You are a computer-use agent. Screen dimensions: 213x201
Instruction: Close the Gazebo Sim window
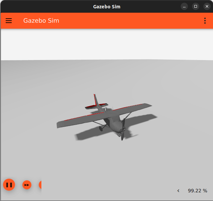coord(207,6)
